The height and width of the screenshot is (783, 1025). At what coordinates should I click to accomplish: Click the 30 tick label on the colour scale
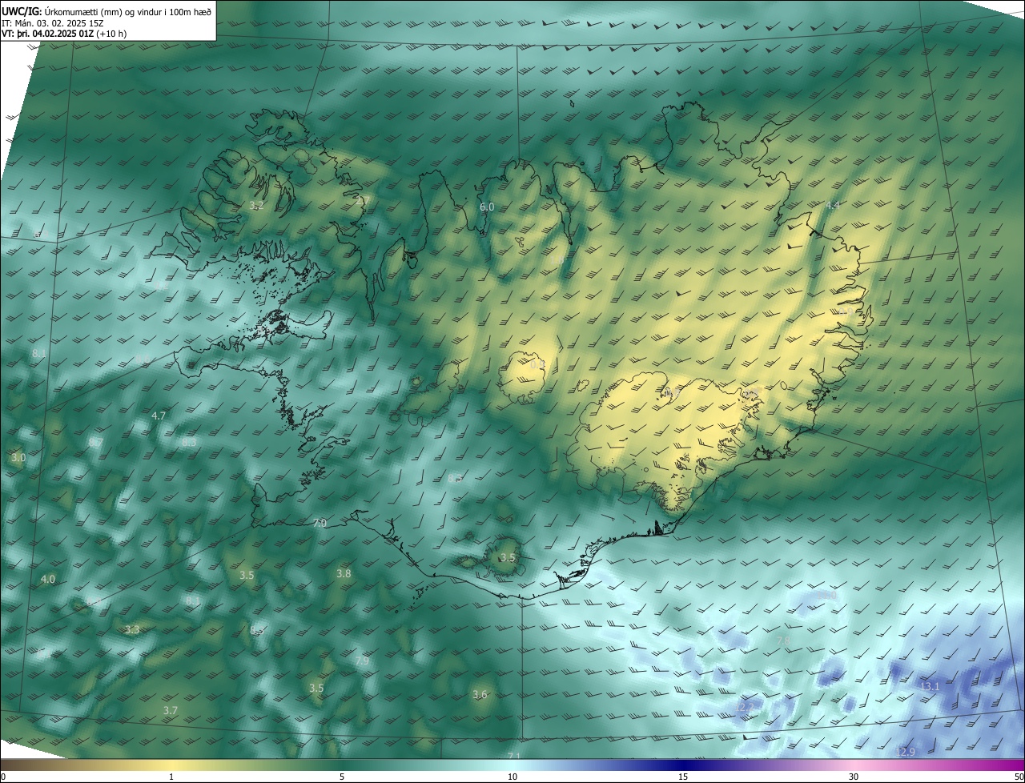(854, 777)
